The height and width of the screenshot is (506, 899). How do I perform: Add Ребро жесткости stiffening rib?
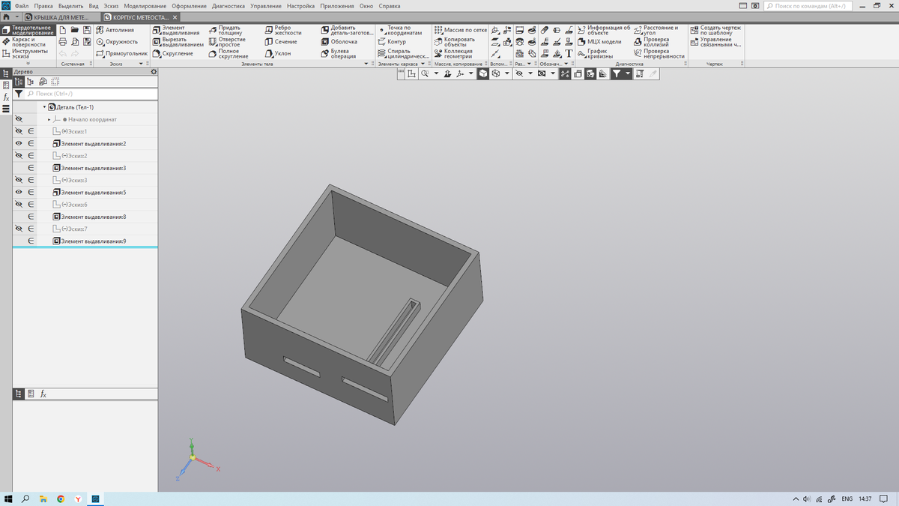[x=283, y=30]
